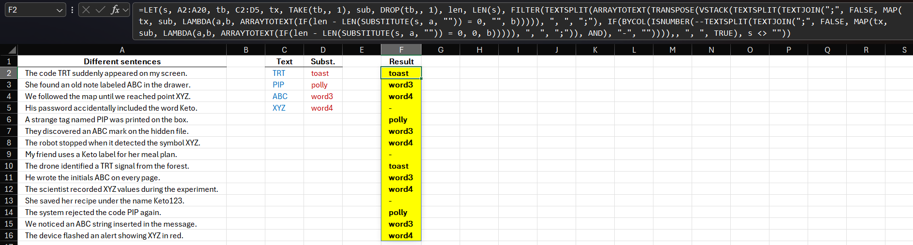Select column C header
913x245 pixels.
tap(284, 50)
